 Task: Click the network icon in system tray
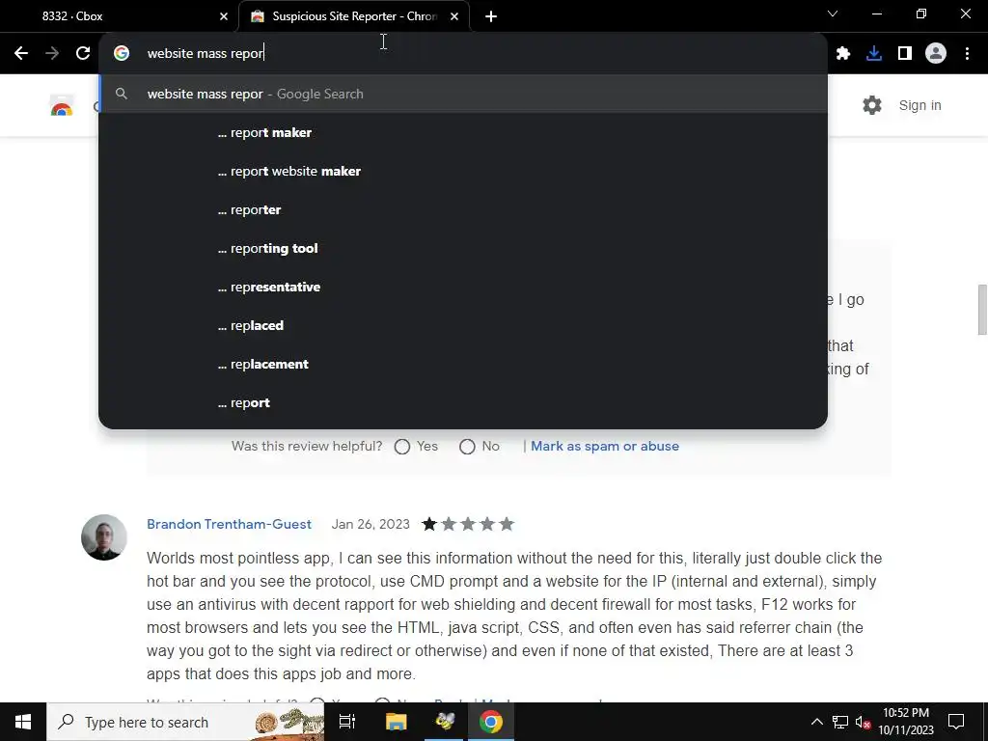pyautogui.click(x=840, y=722)
